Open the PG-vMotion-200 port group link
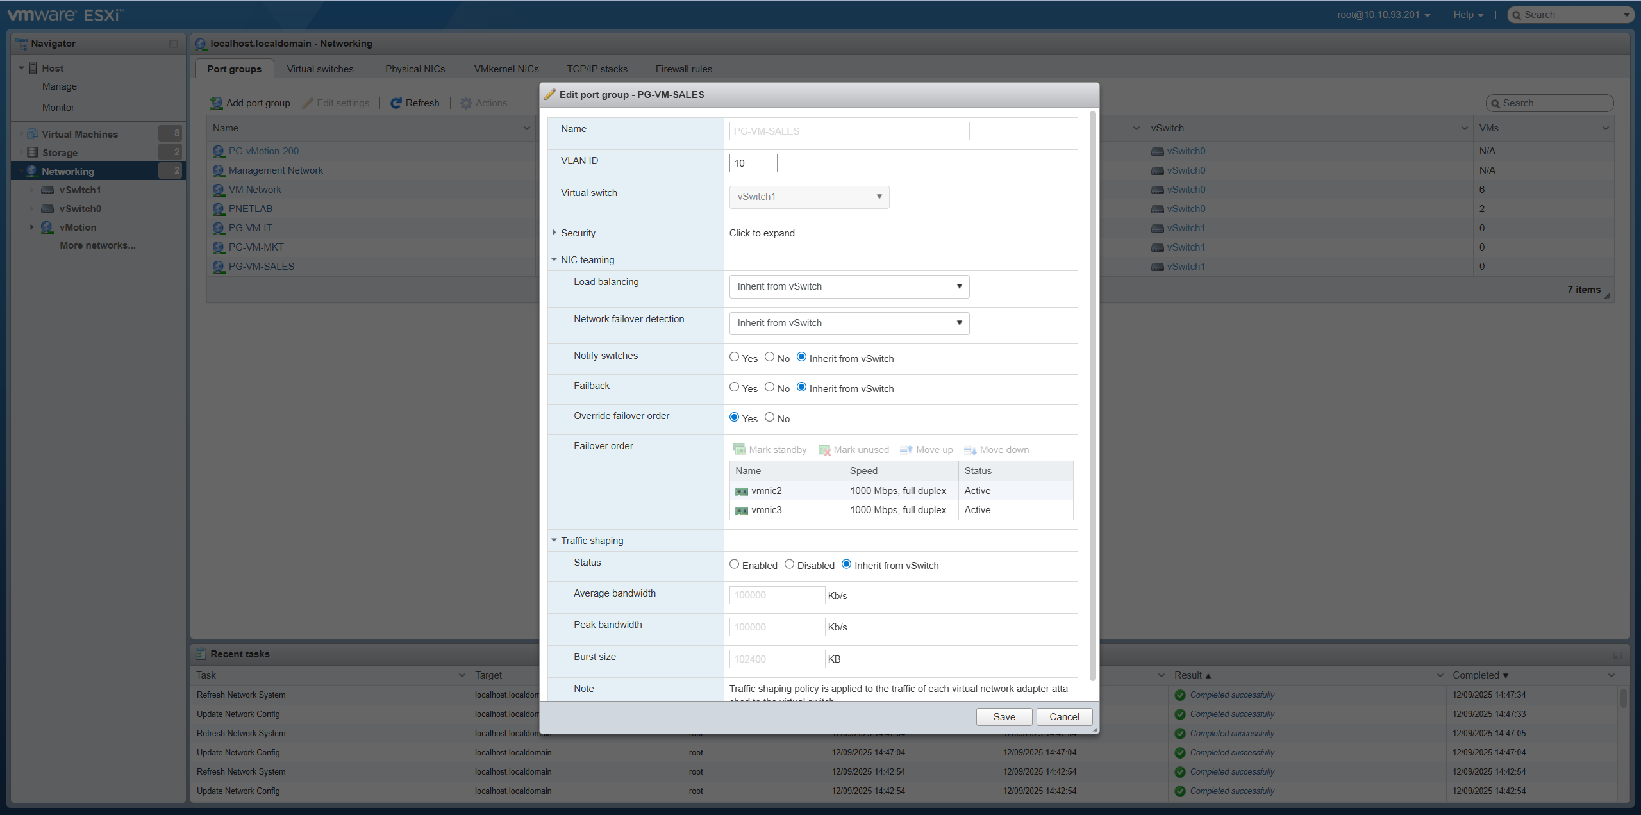The height and width of the screenshot is (815, 1641). pyautogui.click(x=263, y=151)
